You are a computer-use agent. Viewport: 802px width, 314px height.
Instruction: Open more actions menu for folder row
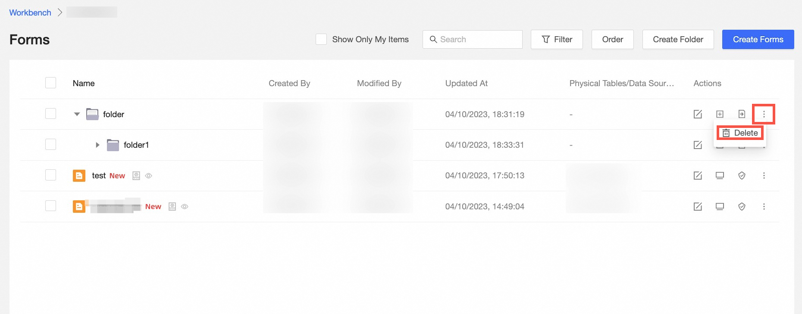(x=764, y=114)
